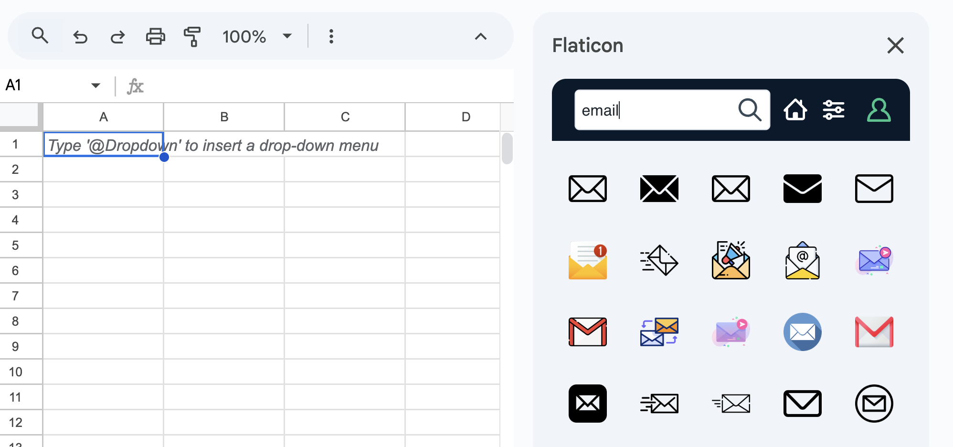
Task: Select the exchanging envelopes icon with arrows
Action: pyautogui.click(x=659, y=331)
